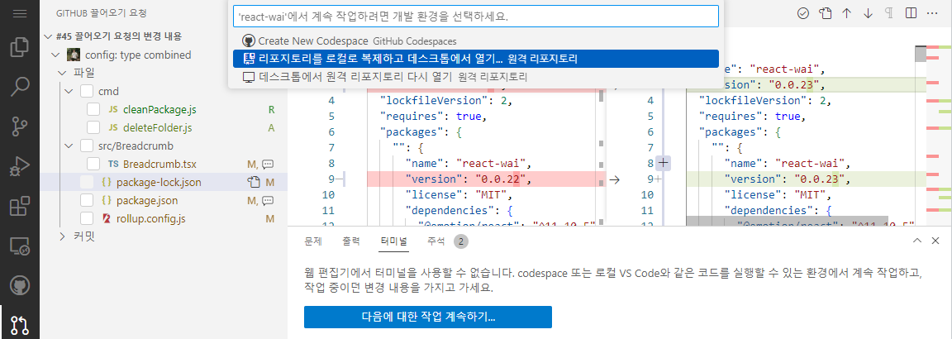Check the Breadcrumb.tsx viewed checkbox
Screen dimensions: 952x339
pos(93,164)
